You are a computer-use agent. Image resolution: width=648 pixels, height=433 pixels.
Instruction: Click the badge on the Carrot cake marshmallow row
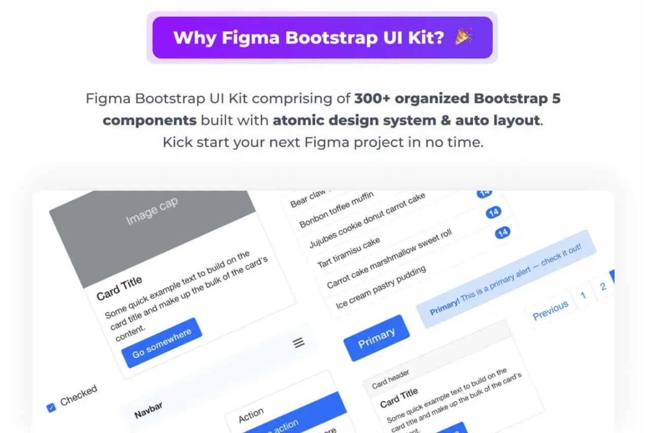click(x=502, y=233)
